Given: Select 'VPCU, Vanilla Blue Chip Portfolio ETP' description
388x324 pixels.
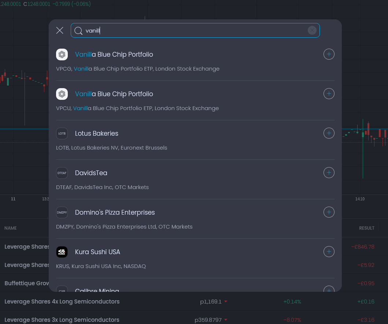Looking at the screenshot, I should 137,108.
